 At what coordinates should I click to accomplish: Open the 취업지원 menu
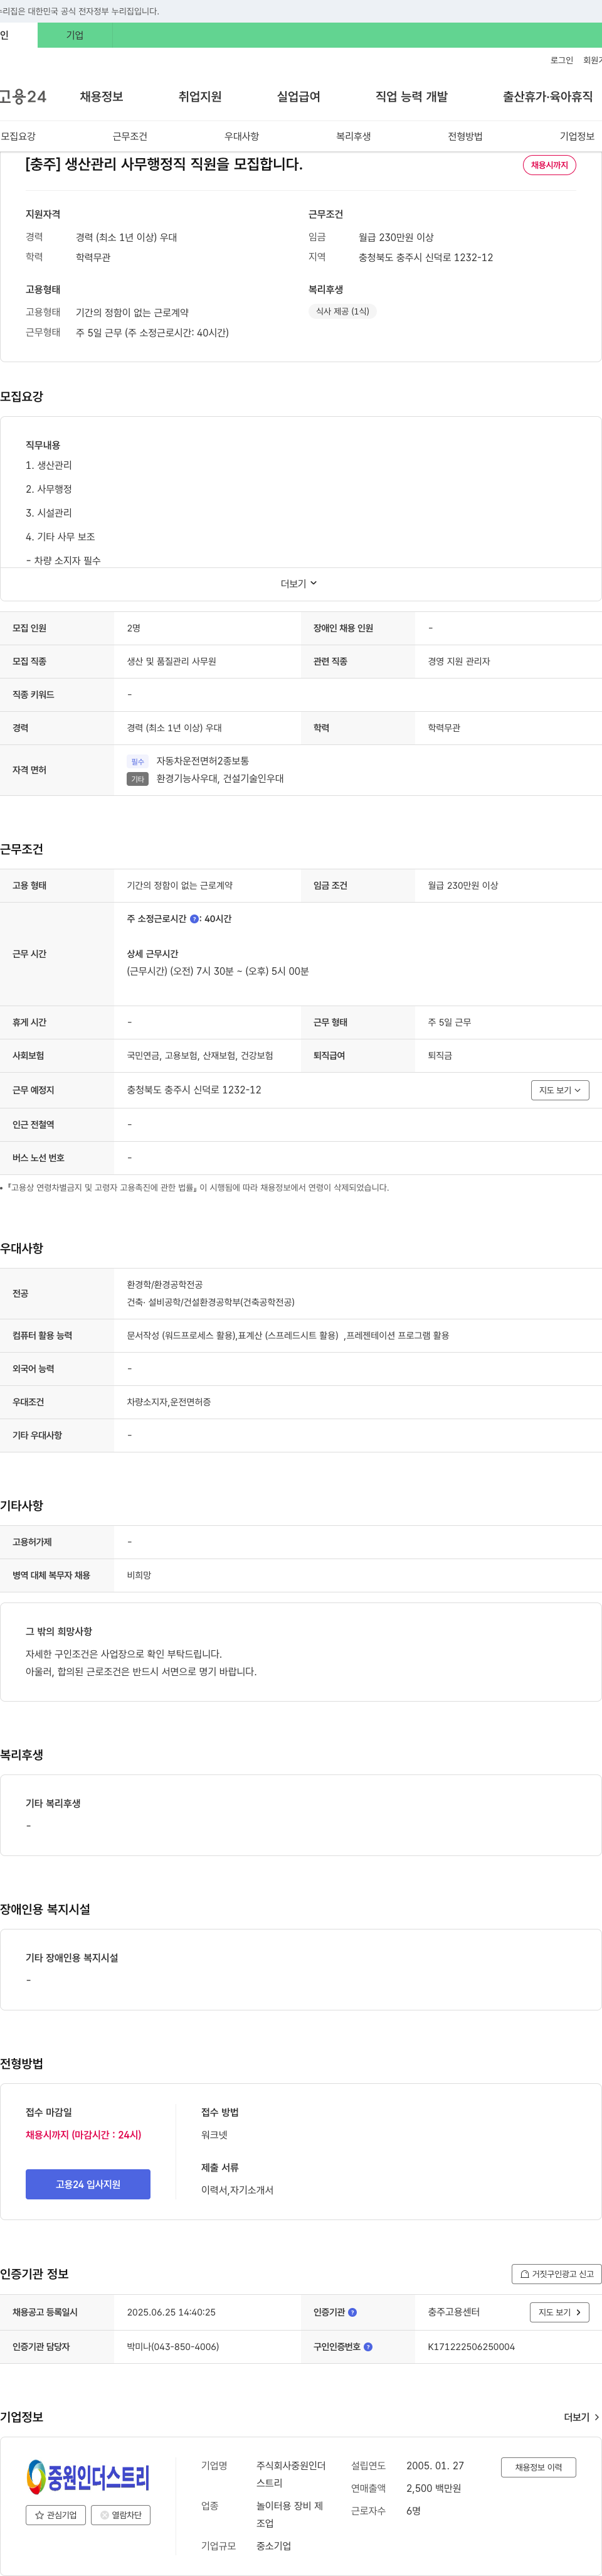[199, 97]
